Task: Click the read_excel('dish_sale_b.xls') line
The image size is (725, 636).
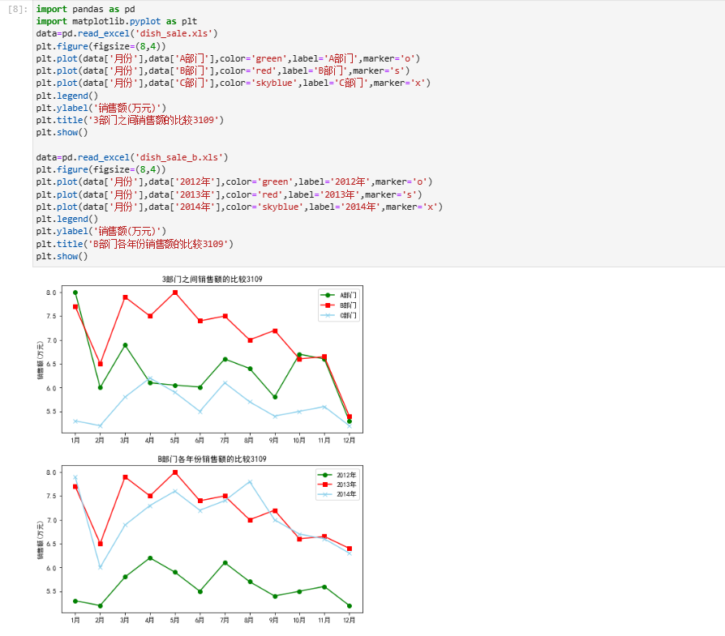Action: click(131, 157)
